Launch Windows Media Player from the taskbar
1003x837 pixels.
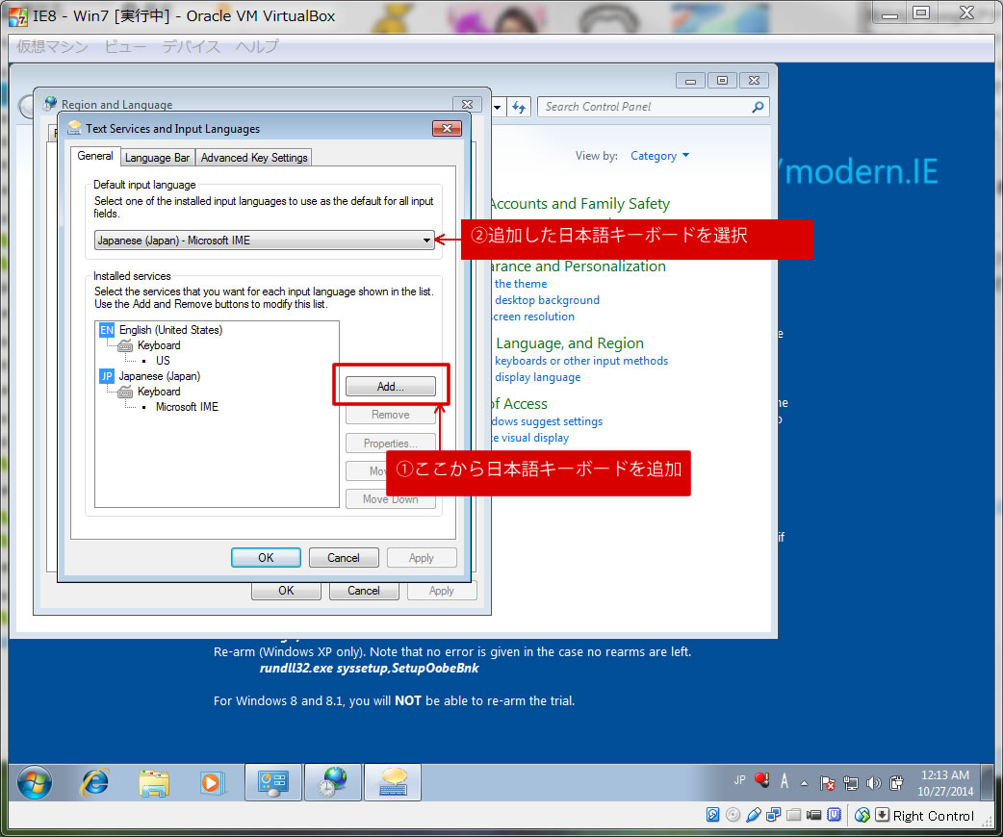[x=212, y=783]
